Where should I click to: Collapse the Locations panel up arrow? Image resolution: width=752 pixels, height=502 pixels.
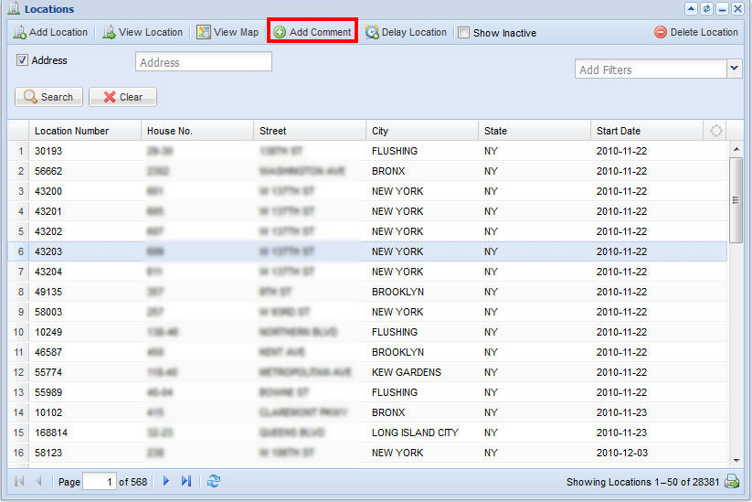coord(691,8)
